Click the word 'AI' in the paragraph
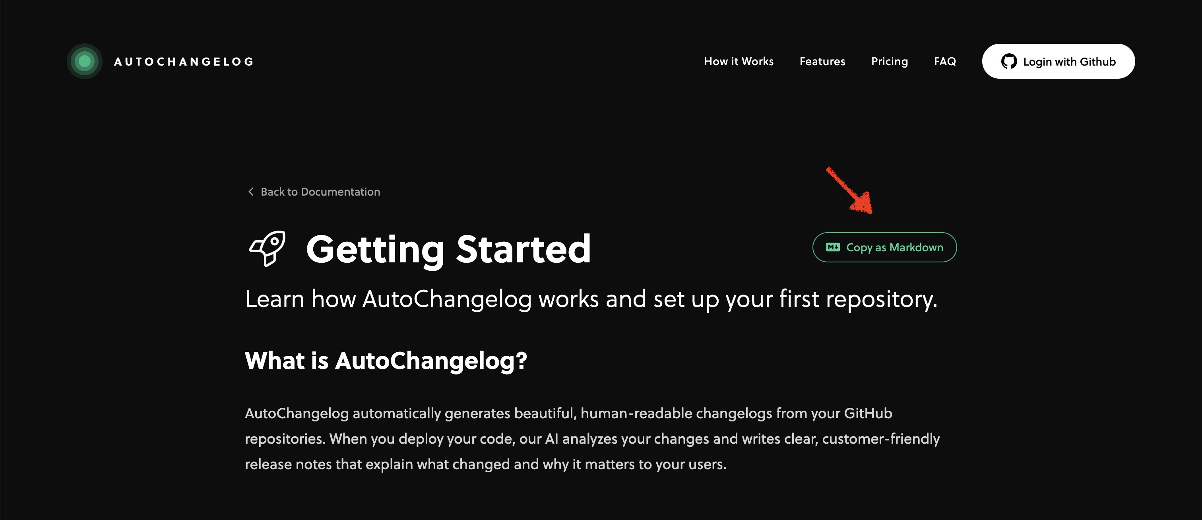 (x=552, y=439)
